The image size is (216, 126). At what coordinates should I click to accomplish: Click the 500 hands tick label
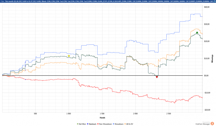[x=35, y=114]
